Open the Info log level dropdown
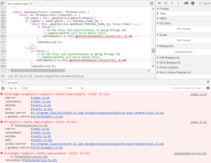211x163 pixels. click(x=75, y=88)
